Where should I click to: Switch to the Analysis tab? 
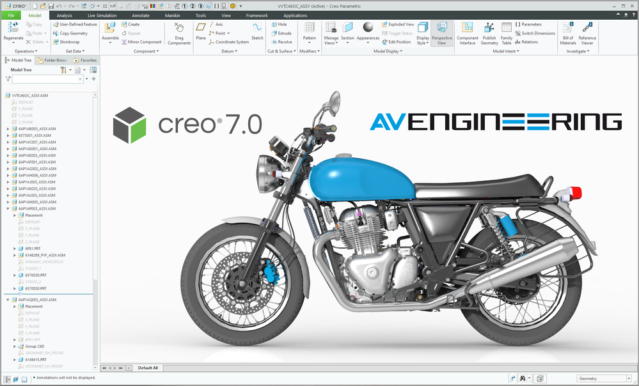[x=65, y=15]
